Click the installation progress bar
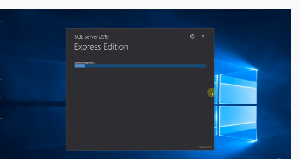This screenshot has width=300, height=159. (140, 66)
